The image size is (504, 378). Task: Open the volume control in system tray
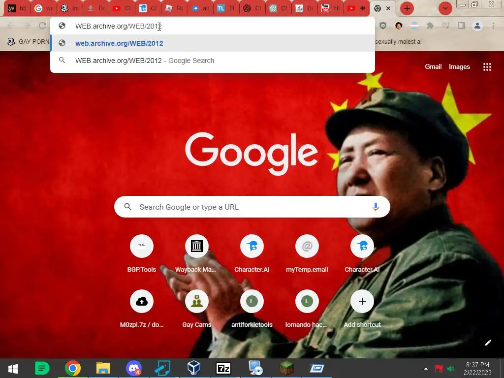(x=451, y=369)
